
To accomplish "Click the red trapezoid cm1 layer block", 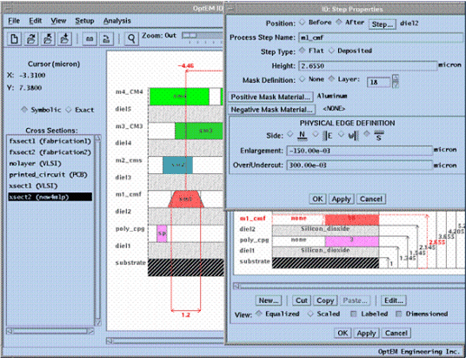I will 186,199.
